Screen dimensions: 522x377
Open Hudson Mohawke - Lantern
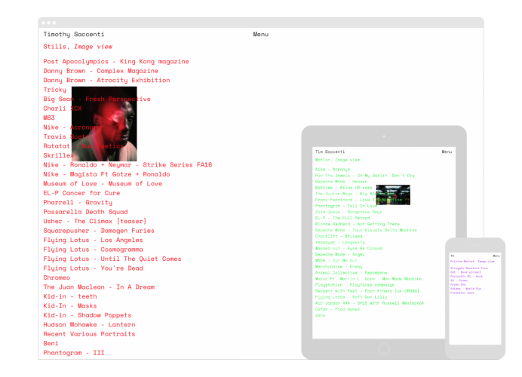89,325
